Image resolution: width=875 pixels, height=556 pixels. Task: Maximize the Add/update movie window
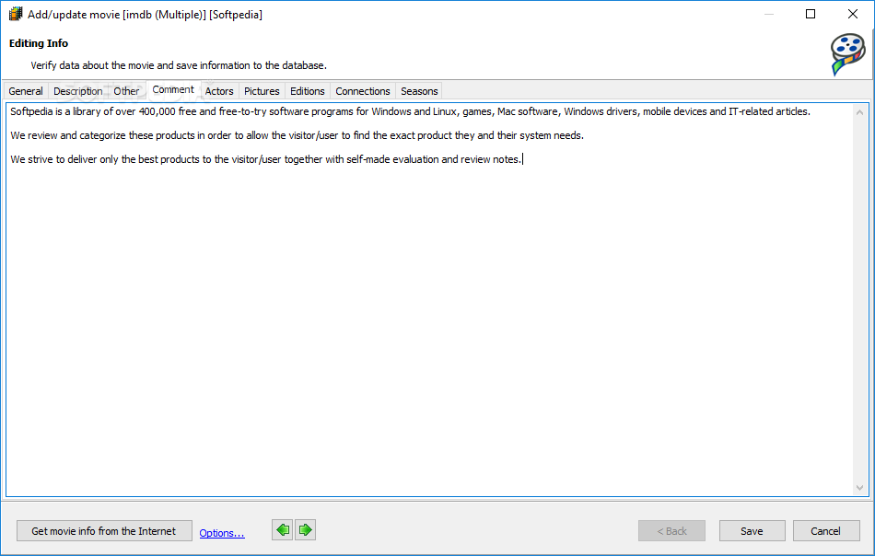click(x=811, y=14)
